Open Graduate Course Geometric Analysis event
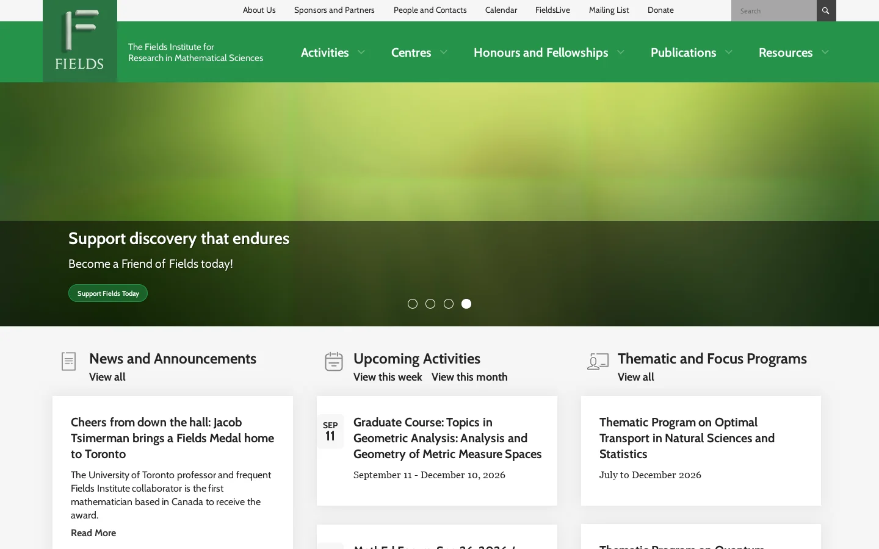879x549 pixels. [447, 438]
